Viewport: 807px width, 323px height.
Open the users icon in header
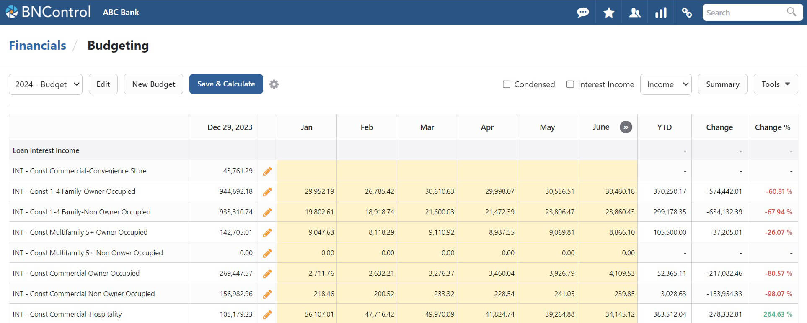(635, 13)
